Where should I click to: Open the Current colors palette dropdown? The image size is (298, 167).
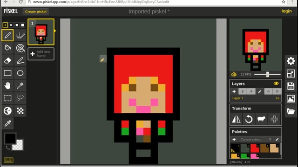click(x=256, y=139)
